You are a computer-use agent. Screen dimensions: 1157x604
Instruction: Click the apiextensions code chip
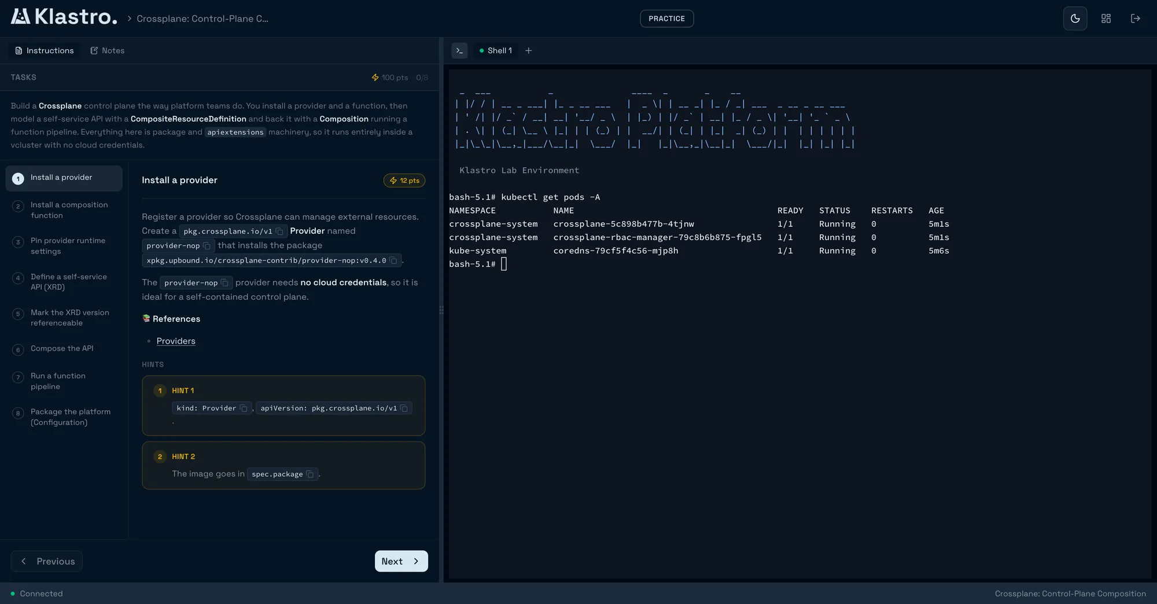235,132
